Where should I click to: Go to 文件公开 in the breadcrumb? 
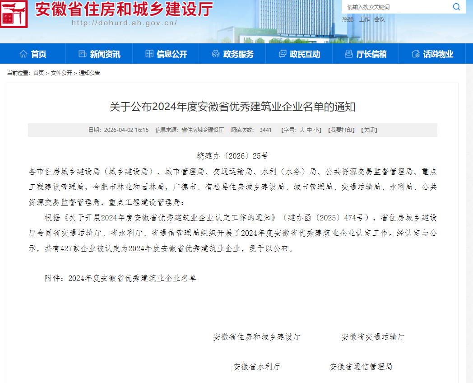(61, 73)
